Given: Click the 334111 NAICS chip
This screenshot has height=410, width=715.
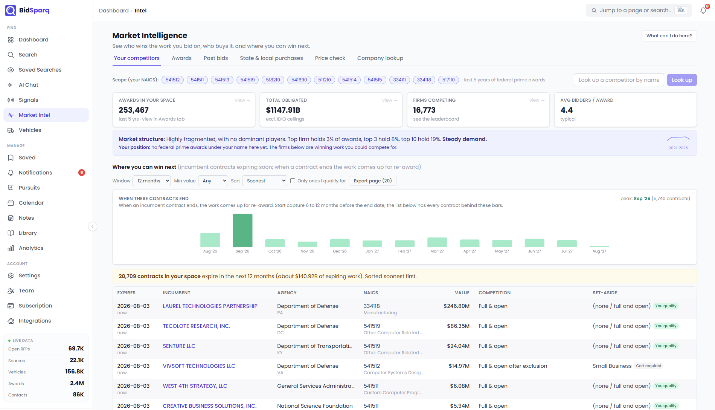Looking at the screenshot, I should point(399,80).
